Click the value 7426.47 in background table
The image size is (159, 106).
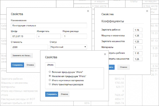pyautogui.click(x=119, y=95)
